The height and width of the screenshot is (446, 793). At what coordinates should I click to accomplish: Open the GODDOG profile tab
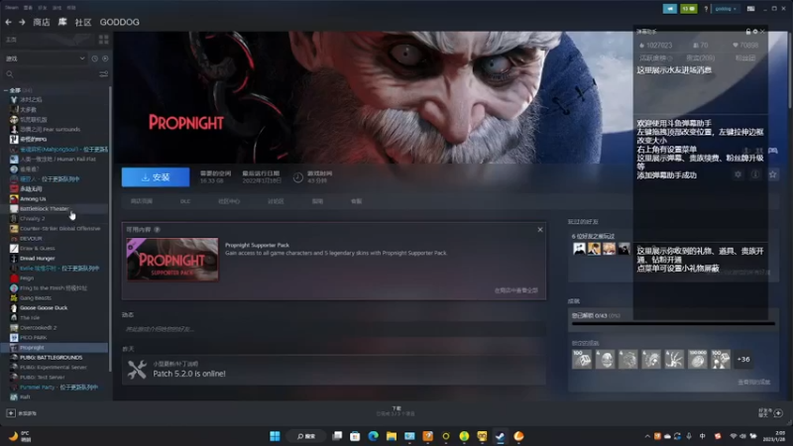119,22
